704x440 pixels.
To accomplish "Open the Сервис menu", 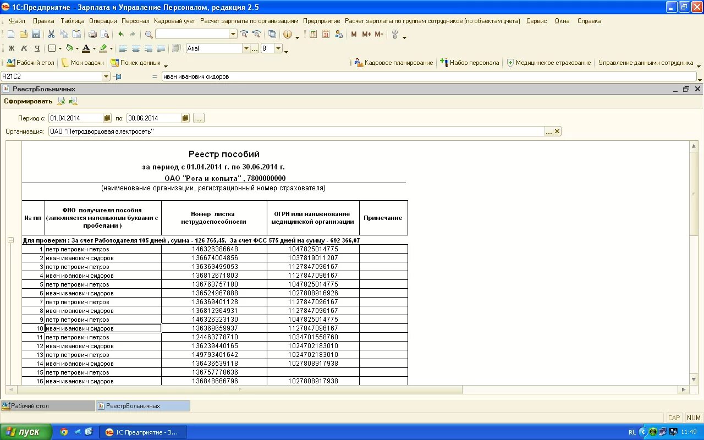I will 537,21.
